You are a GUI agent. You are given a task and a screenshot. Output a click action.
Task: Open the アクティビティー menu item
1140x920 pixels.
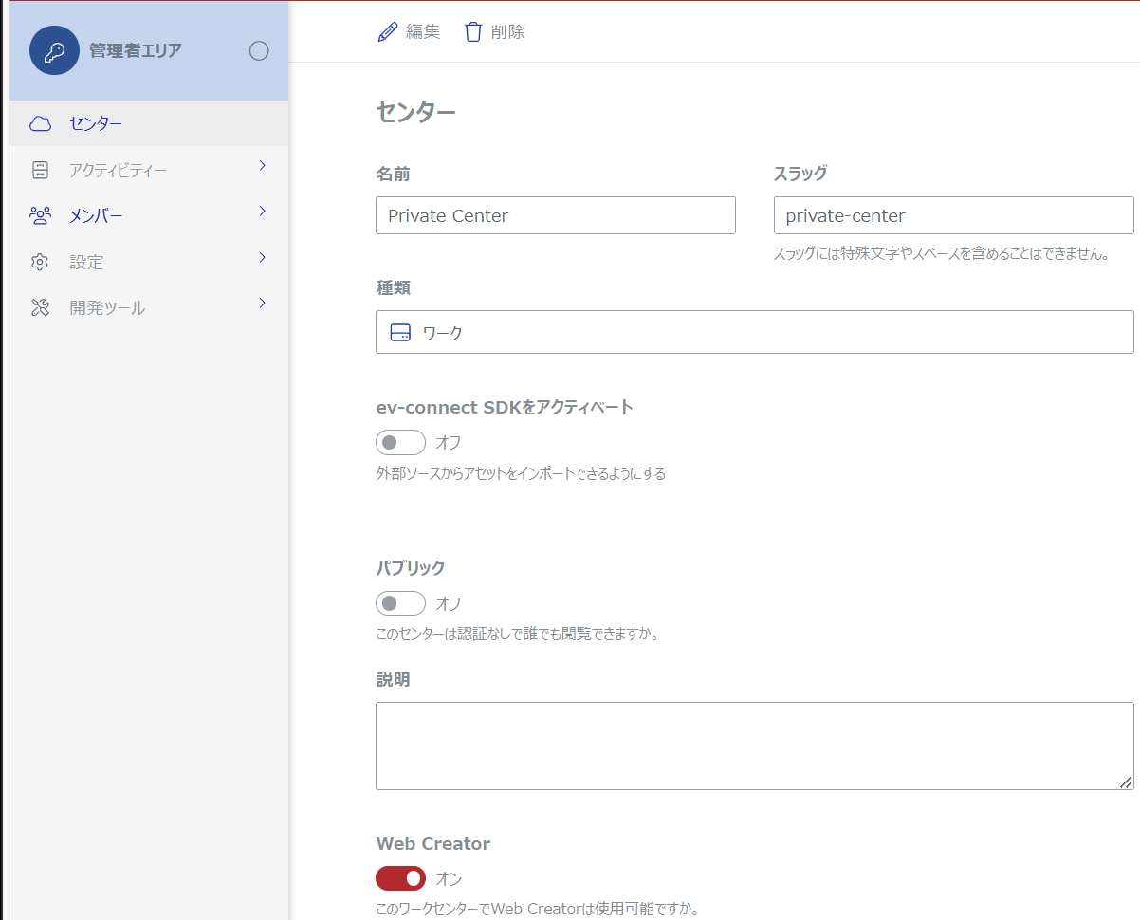coord(149,170)
